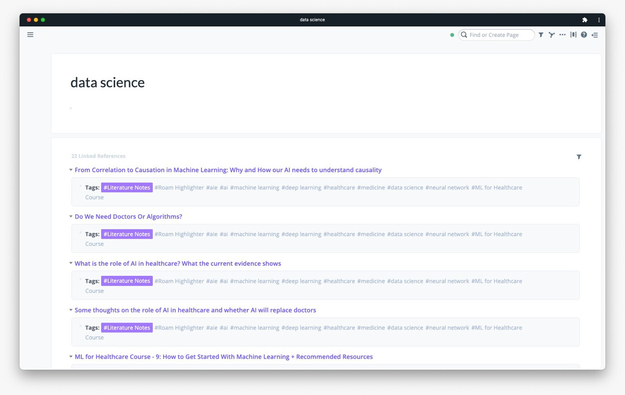Click the browser extensions puzzle icon

click(585, 20)
